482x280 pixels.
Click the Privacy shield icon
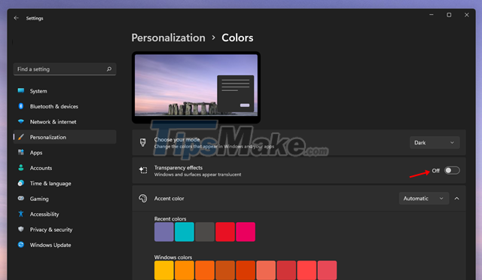point(21,229)
